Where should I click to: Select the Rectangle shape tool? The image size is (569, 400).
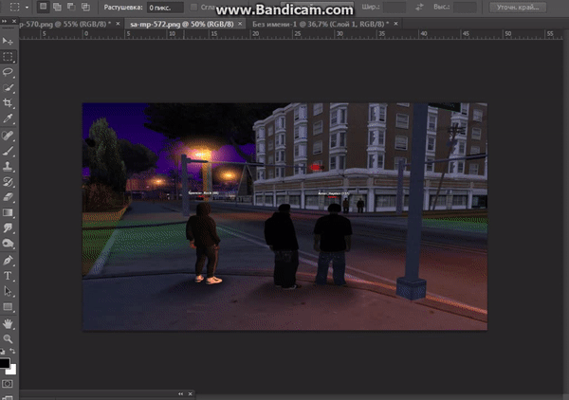point(8,307)
